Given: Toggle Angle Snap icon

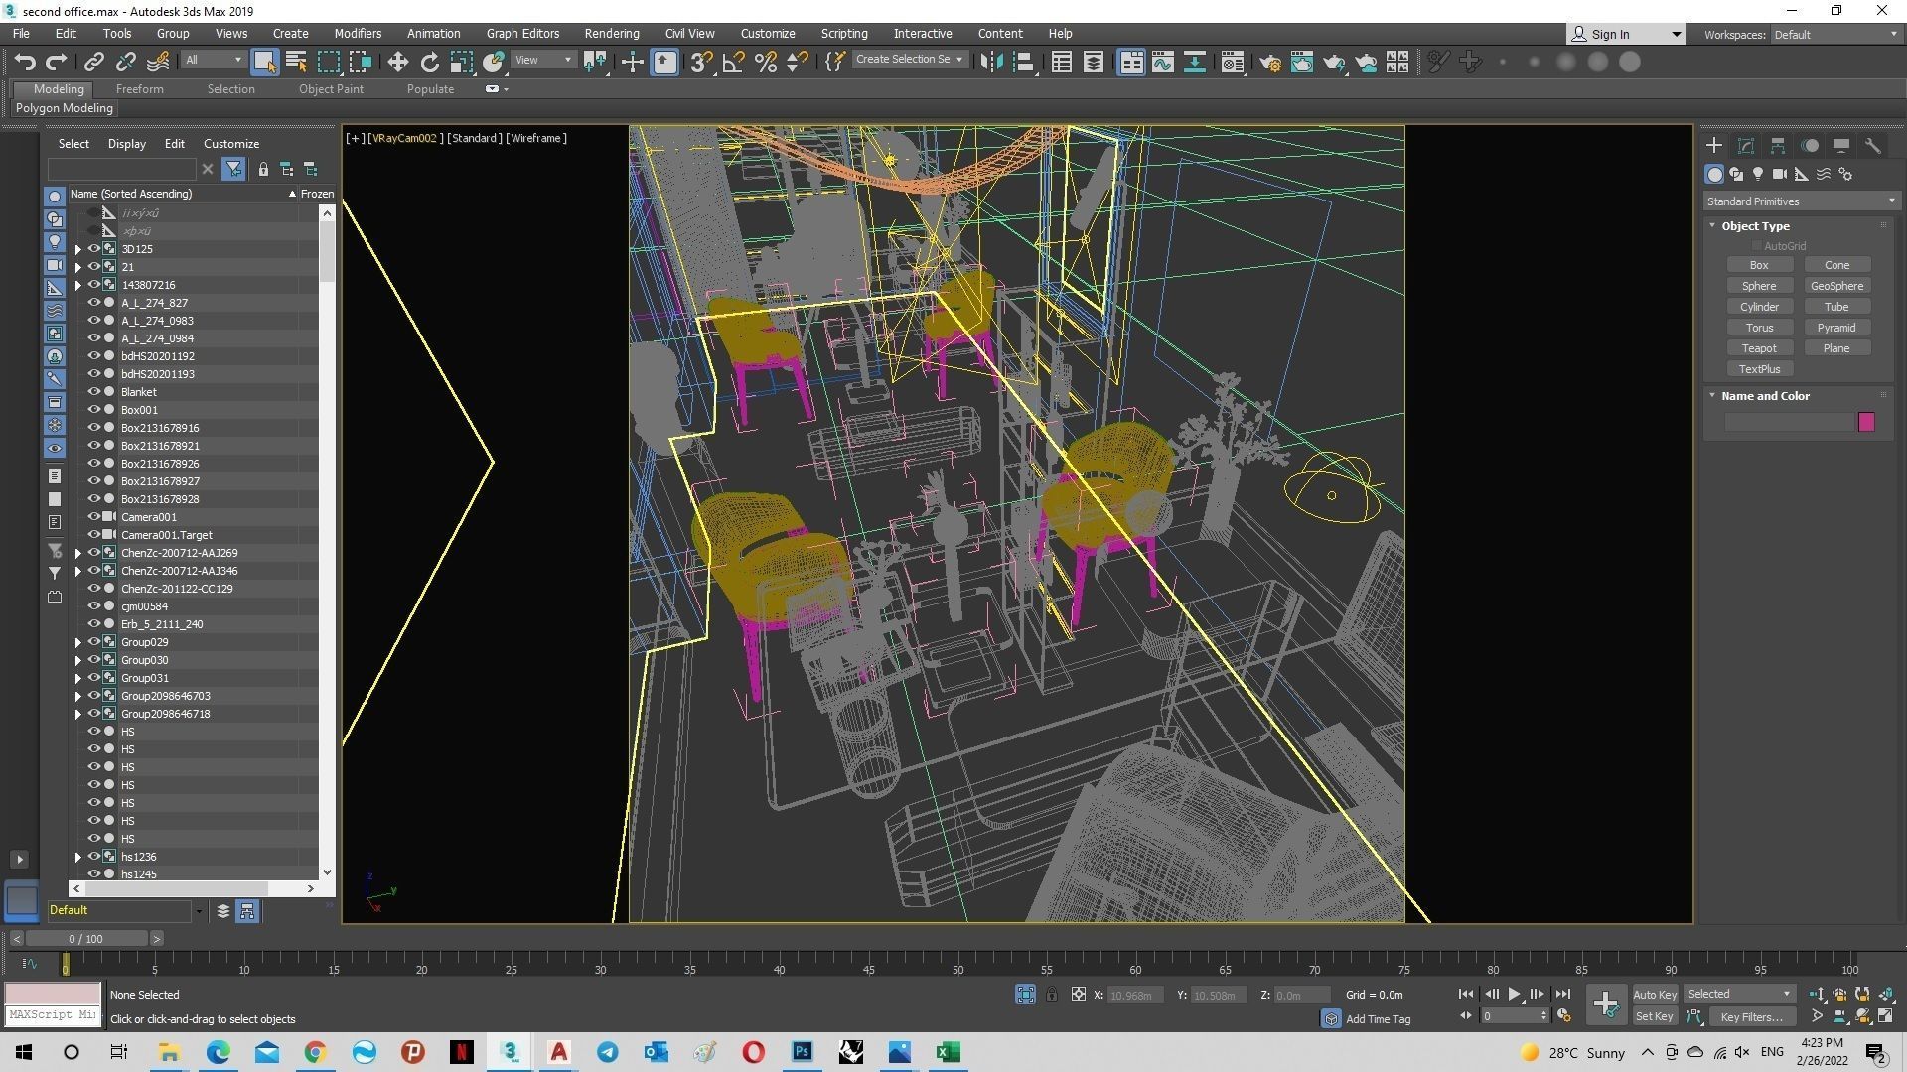Looking at the screenshot, I should coord(733,63).
